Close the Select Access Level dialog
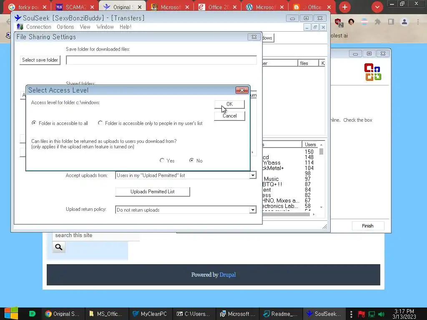 point(241,90)
